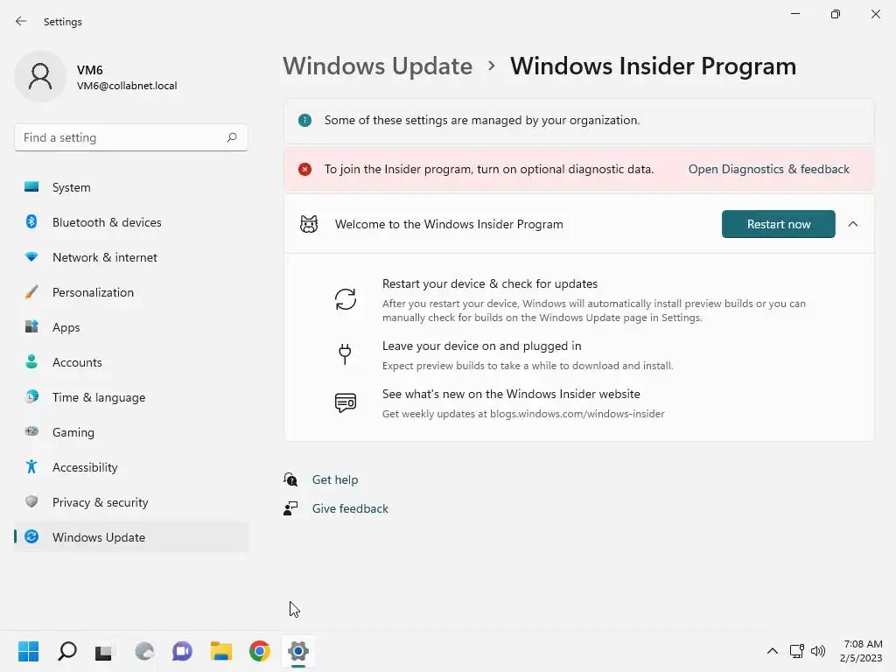Show hidden system tray icons
This screenshot has height=672, width=896.
[772, 651]
